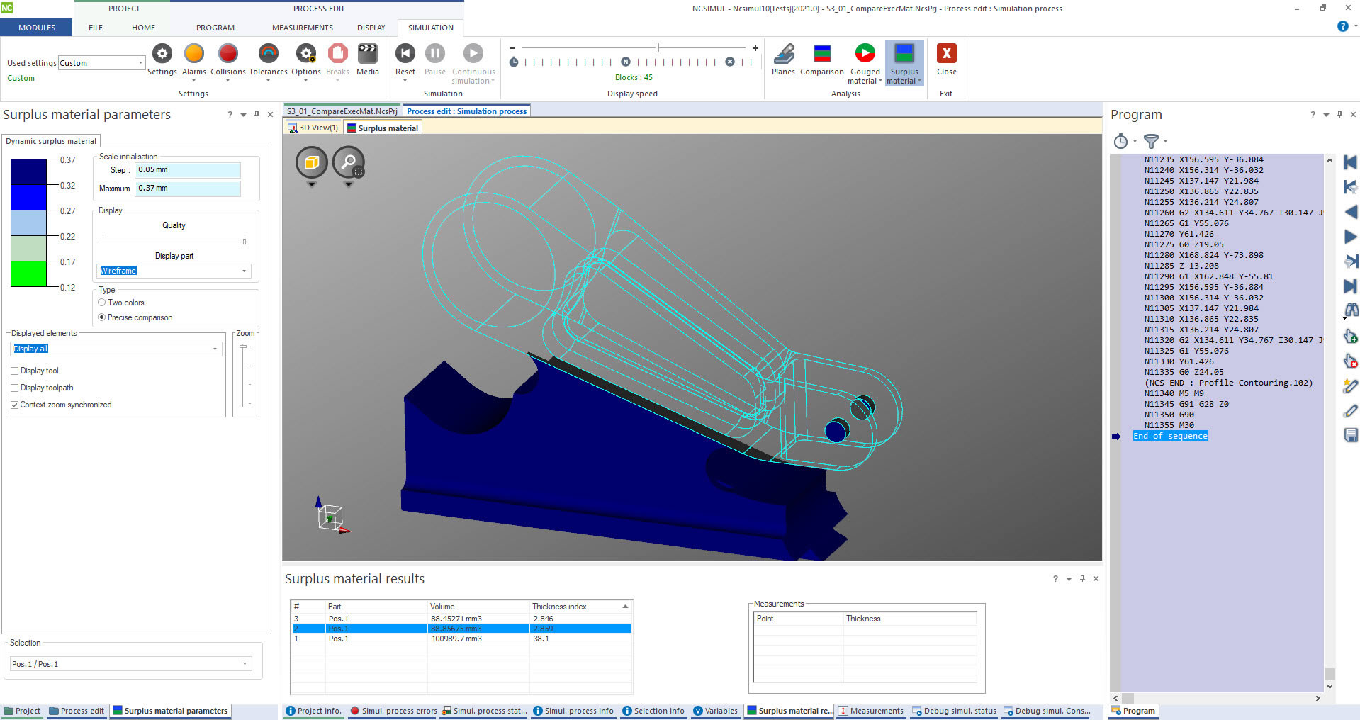Click the Planes analysis icon
Image resolution: width=1360 pixels, height=720 pixels.
click(x=783, y=55)
